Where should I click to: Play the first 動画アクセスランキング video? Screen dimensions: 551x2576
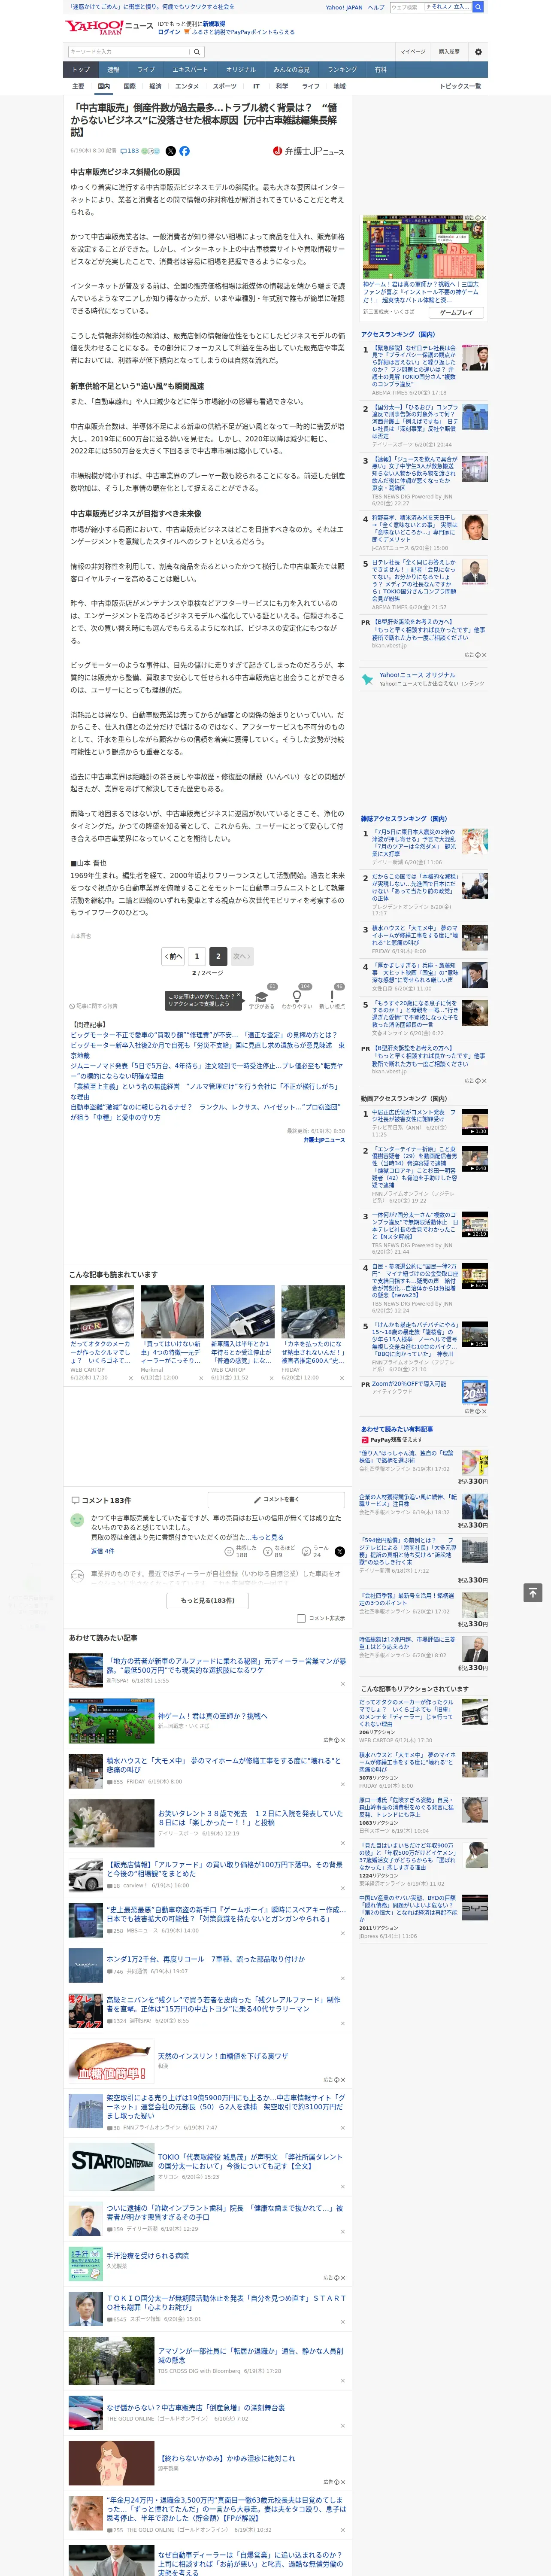[474, 1122]
